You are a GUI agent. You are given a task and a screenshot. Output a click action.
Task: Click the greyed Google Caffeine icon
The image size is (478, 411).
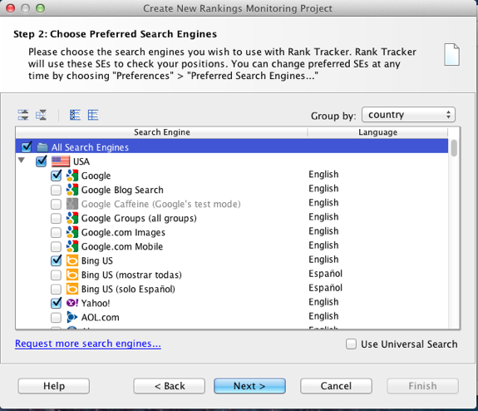pos(72,204)
